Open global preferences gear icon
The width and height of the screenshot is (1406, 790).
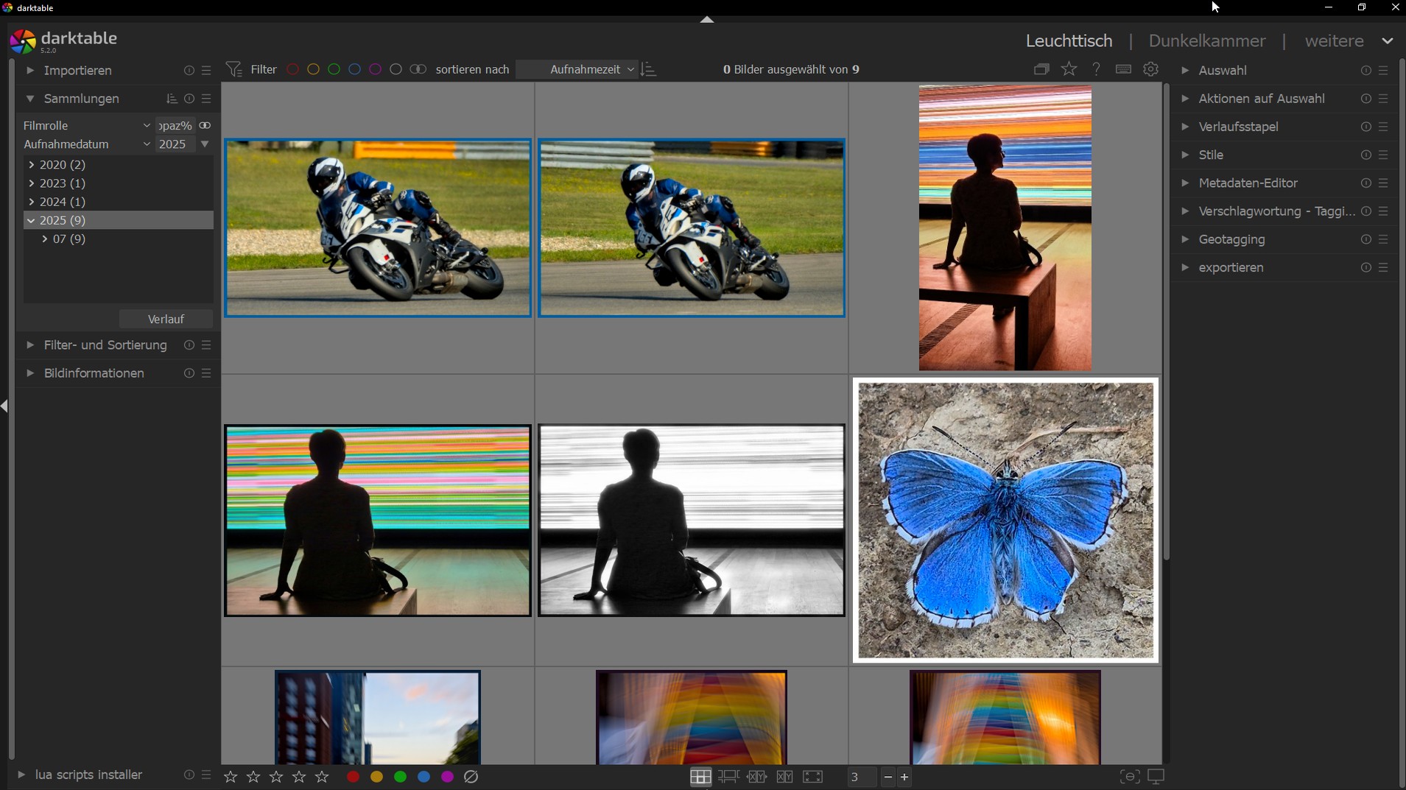(1150, 69)
